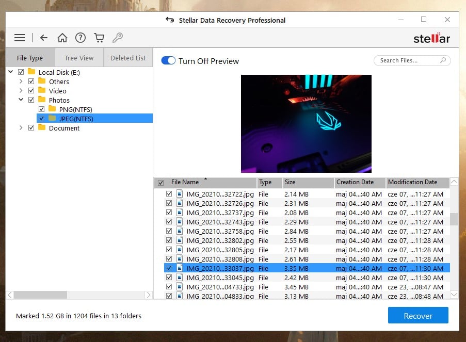Click the tree panel horizontal scrollbar thumb

[40, 295]
